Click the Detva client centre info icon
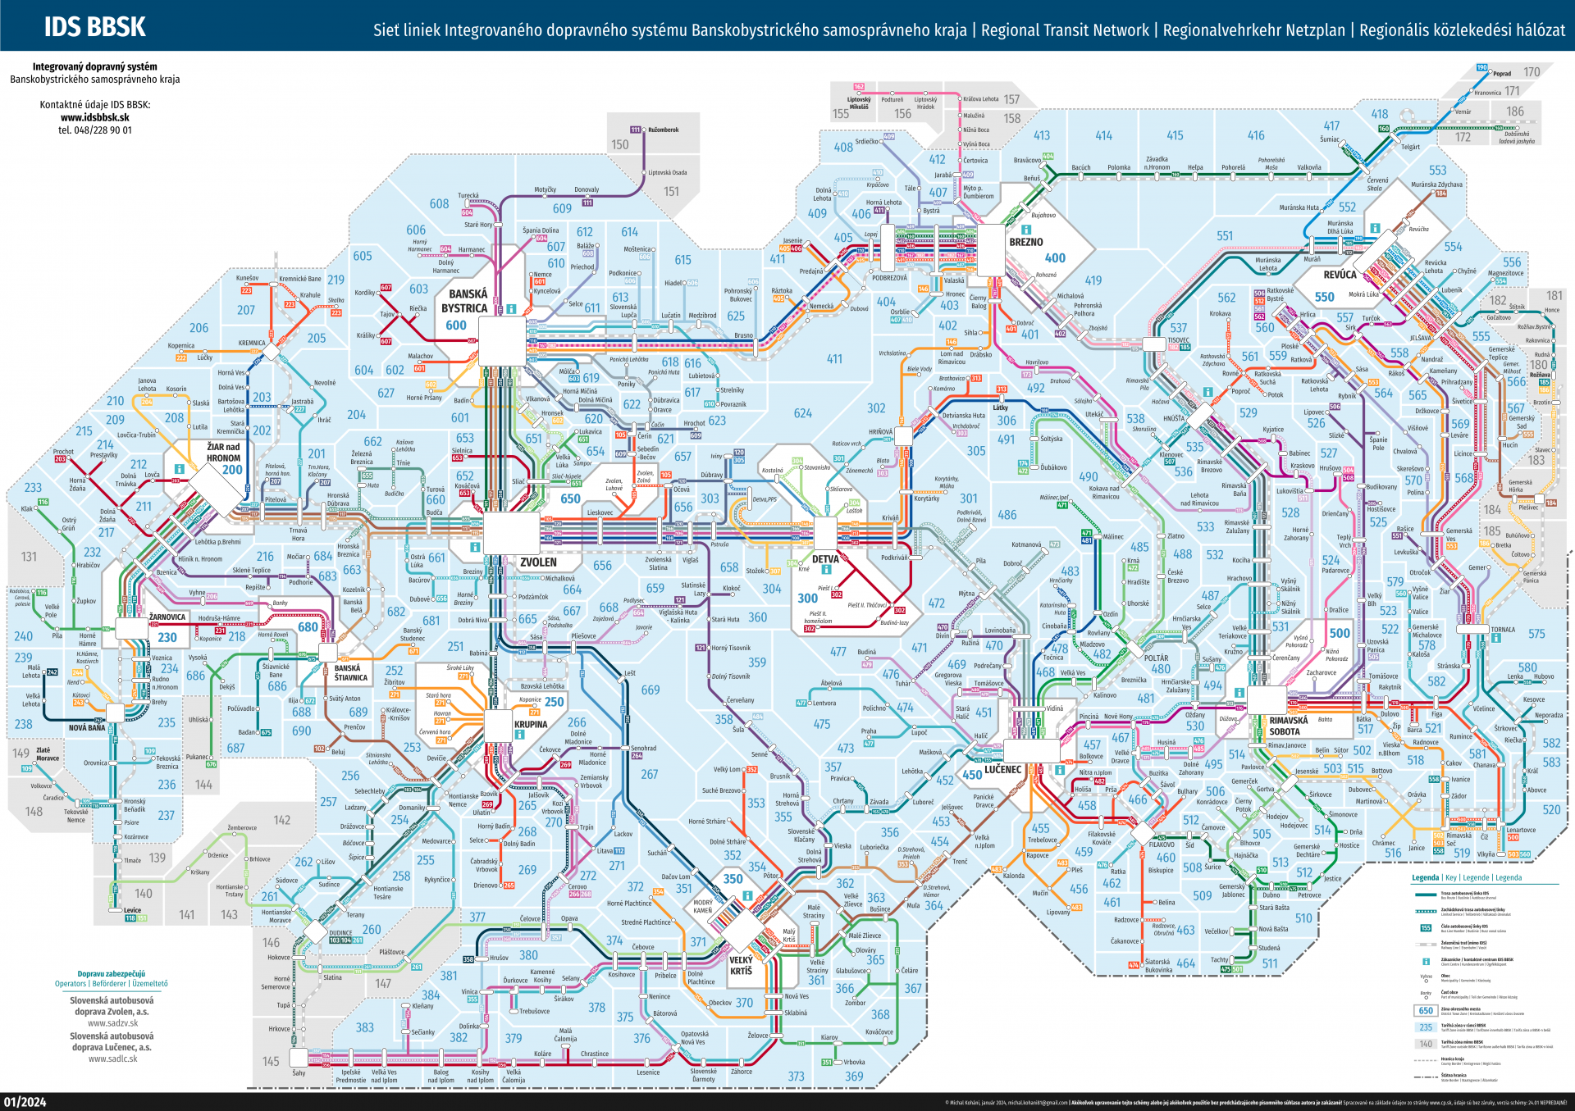Viewport: 1575px width, 1111px height. pyautogui.click(x=826, y=569)
